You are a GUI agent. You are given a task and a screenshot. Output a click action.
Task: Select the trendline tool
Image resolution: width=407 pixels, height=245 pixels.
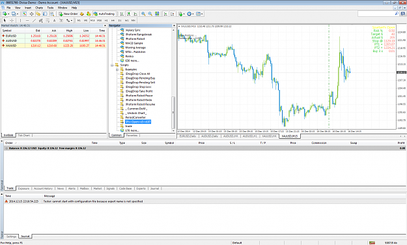coord(34,20)
